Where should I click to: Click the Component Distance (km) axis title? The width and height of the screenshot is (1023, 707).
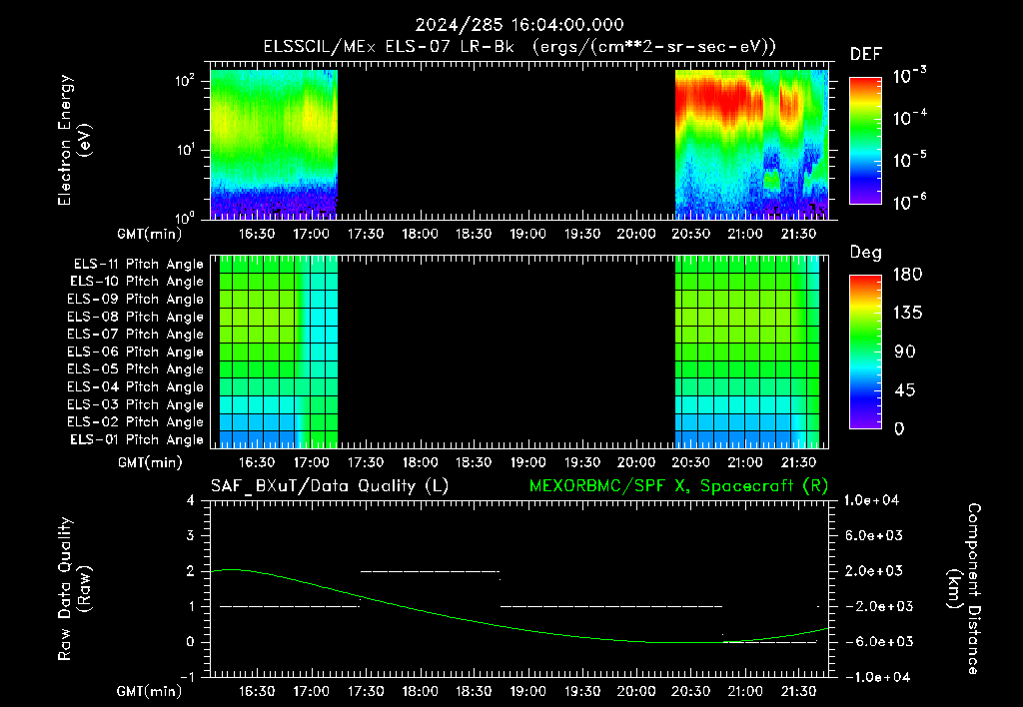[964, 589]
